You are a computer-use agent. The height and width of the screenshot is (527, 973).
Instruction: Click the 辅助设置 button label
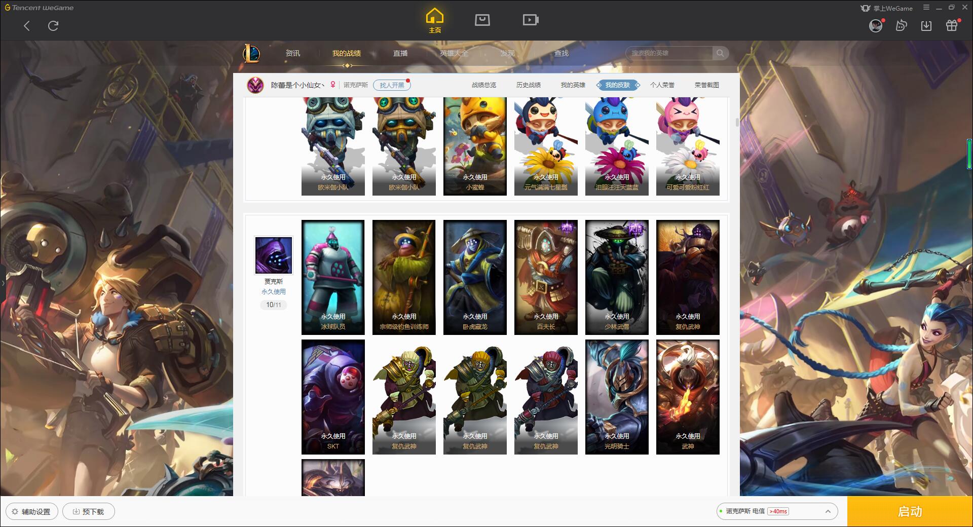click(x=36, y=512)
